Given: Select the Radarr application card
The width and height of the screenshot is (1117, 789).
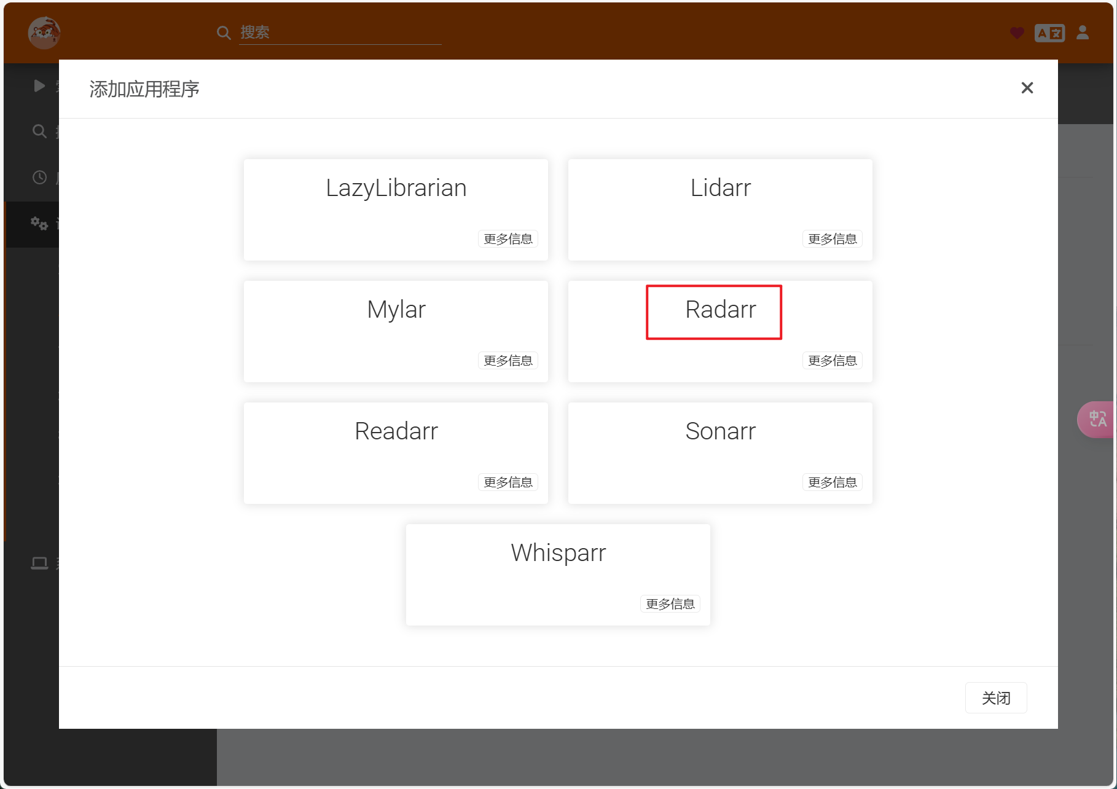Looking at the screenshot, I should (720, 331).
